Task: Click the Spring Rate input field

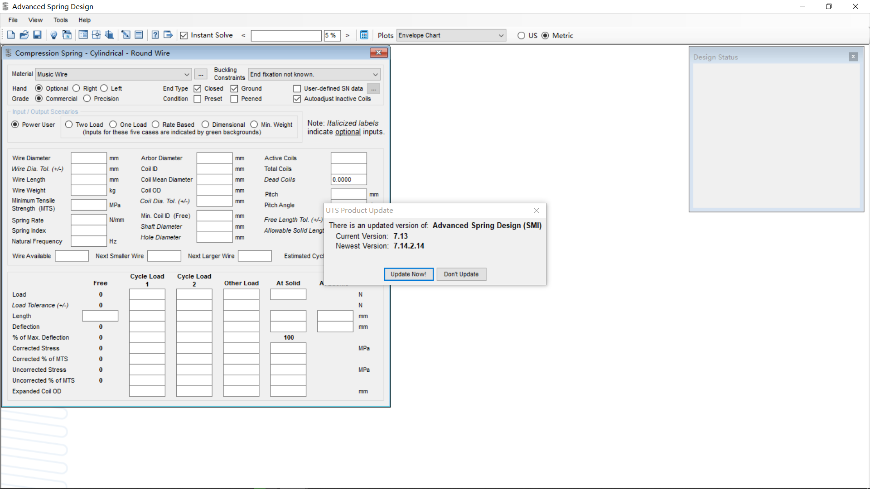Action: point(89,220)
